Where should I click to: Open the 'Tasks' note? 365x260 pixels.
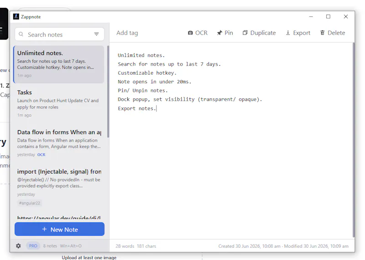click(x=59, y=103)
